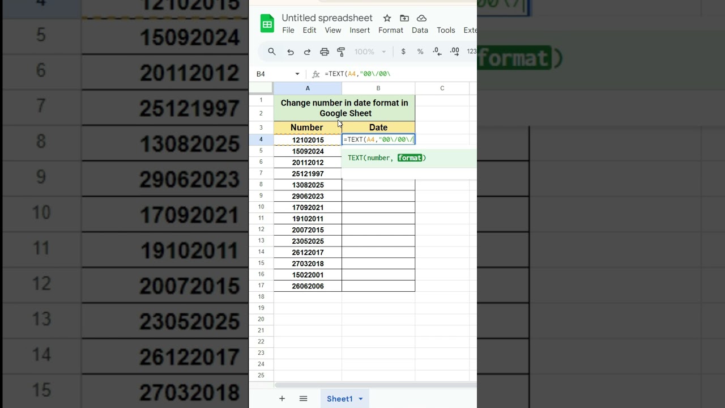This screenshot has height=408, width=725.
Task: Open the View menu
Action: tap(332, 30)
